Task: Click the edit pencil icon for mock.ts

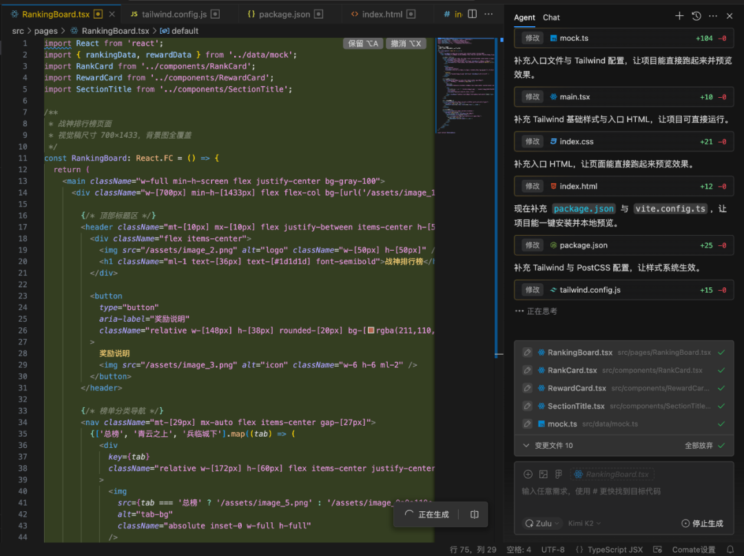Action: pos(527,424)
